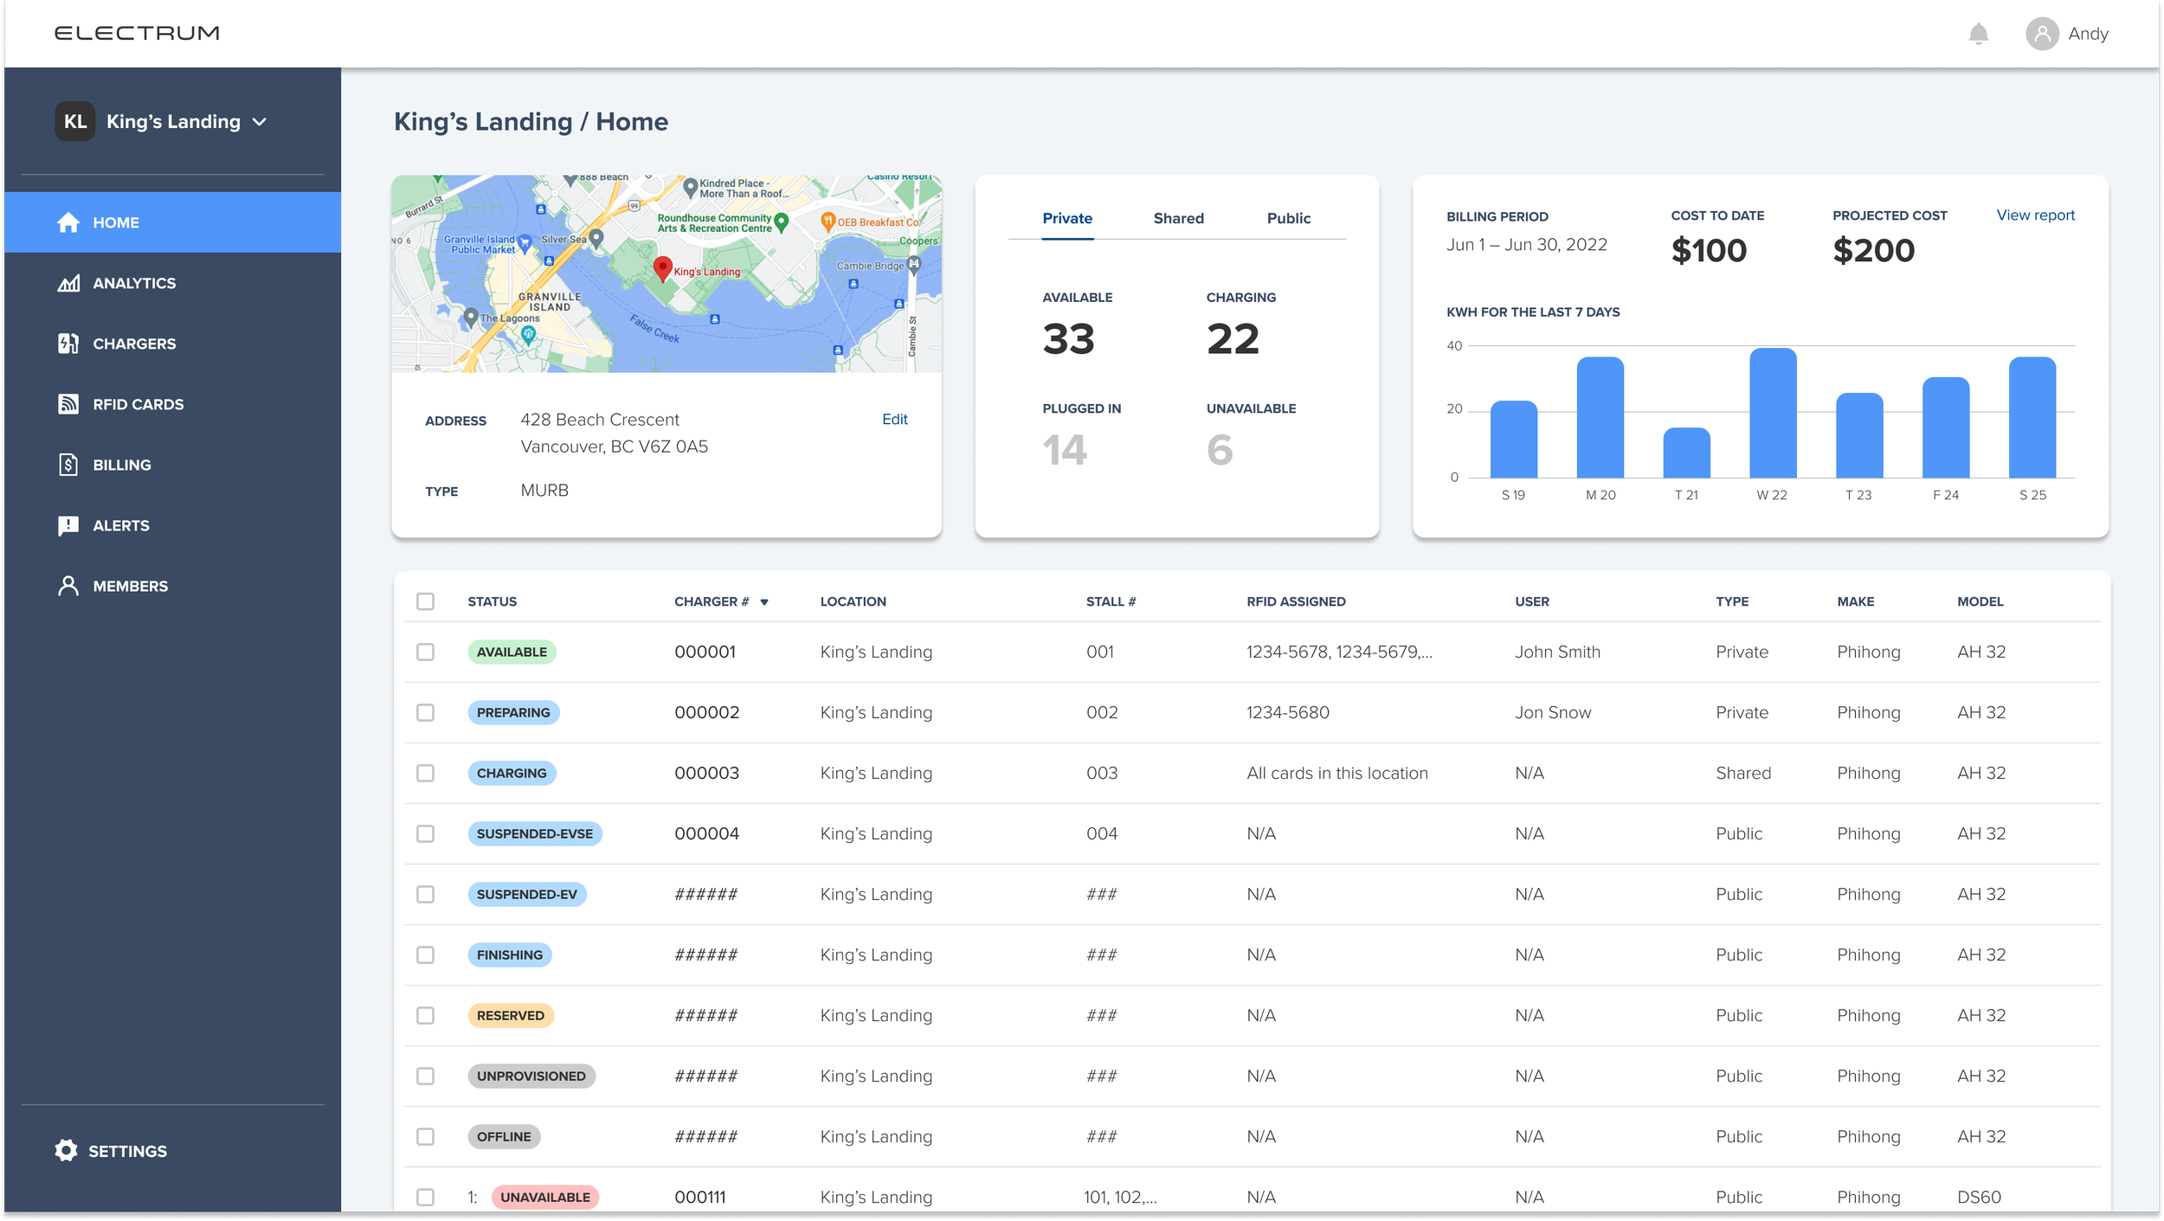Image resolution: width=2164 pixels, height=1221 pixels.
Task: Open Analytics via its chart icon
Action: (68, 283)
